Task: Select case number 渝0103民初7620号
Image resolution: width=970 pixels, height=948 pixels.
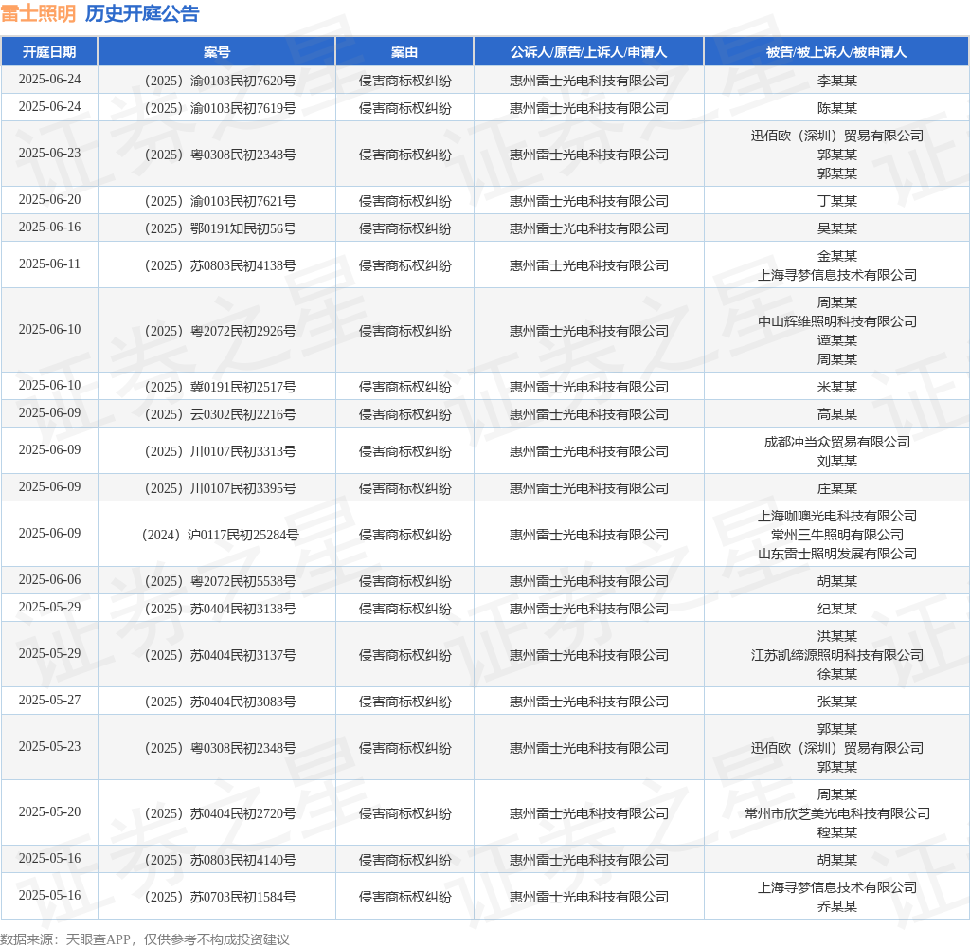Action: 220,81
